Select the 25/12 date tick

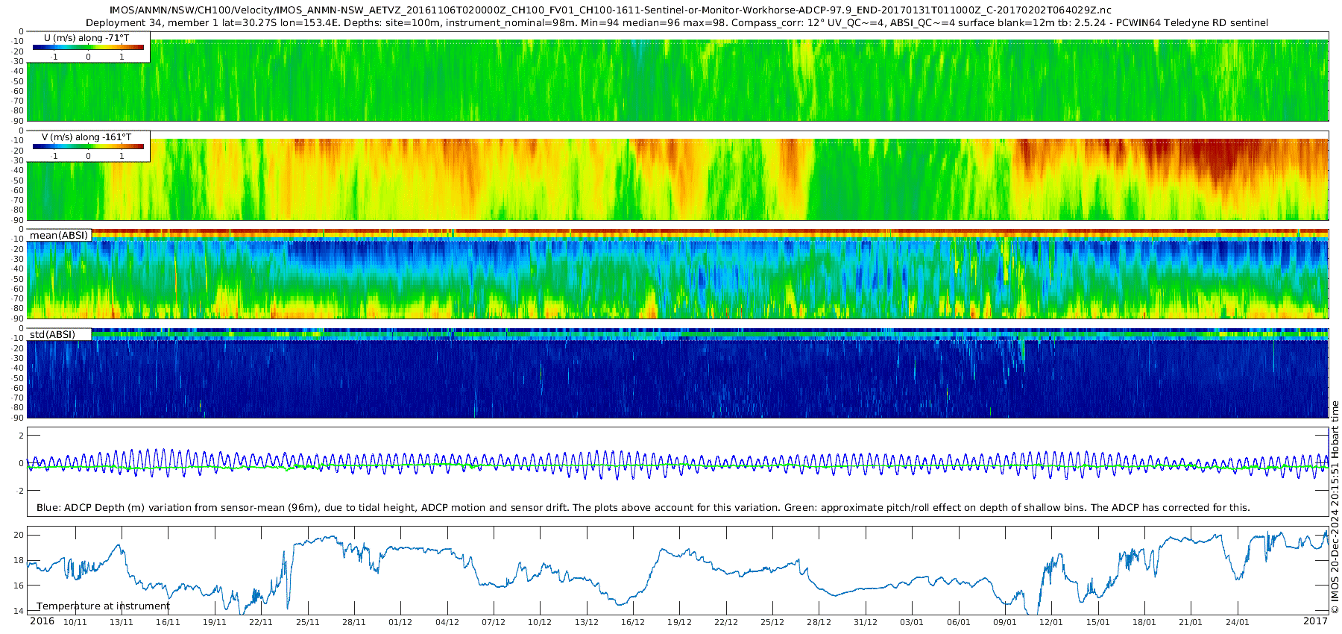point(772,622)
